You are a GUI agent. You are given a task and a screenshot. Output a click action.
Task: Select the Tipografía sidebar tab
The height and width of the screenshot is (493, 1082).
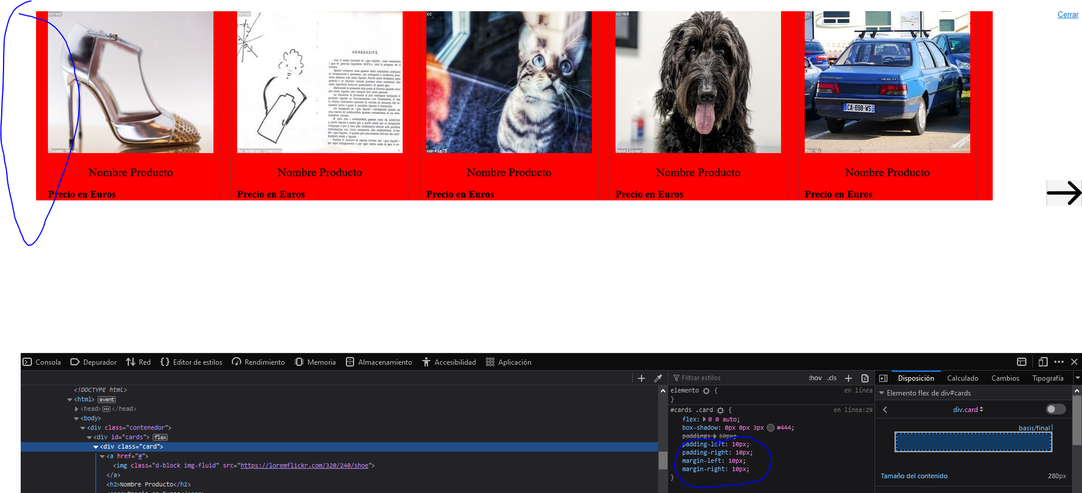(x=1048, y=378)
